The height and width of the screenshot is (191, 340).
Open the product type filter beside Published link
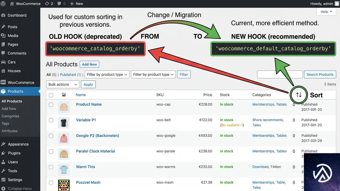tap(107, 75)
